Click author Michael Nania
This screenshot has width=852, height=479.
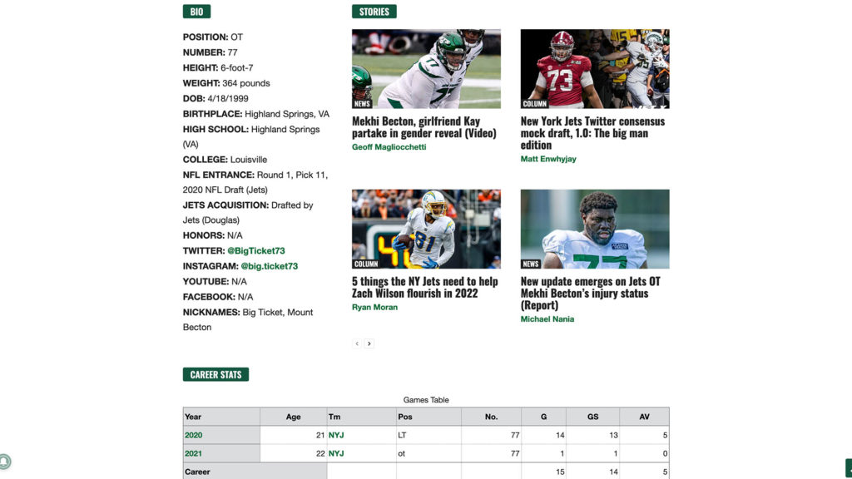click(547, 319)
